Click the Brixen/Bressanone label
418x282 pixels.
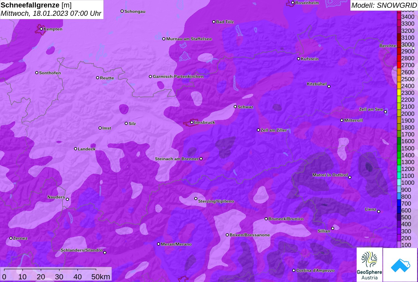250,235
